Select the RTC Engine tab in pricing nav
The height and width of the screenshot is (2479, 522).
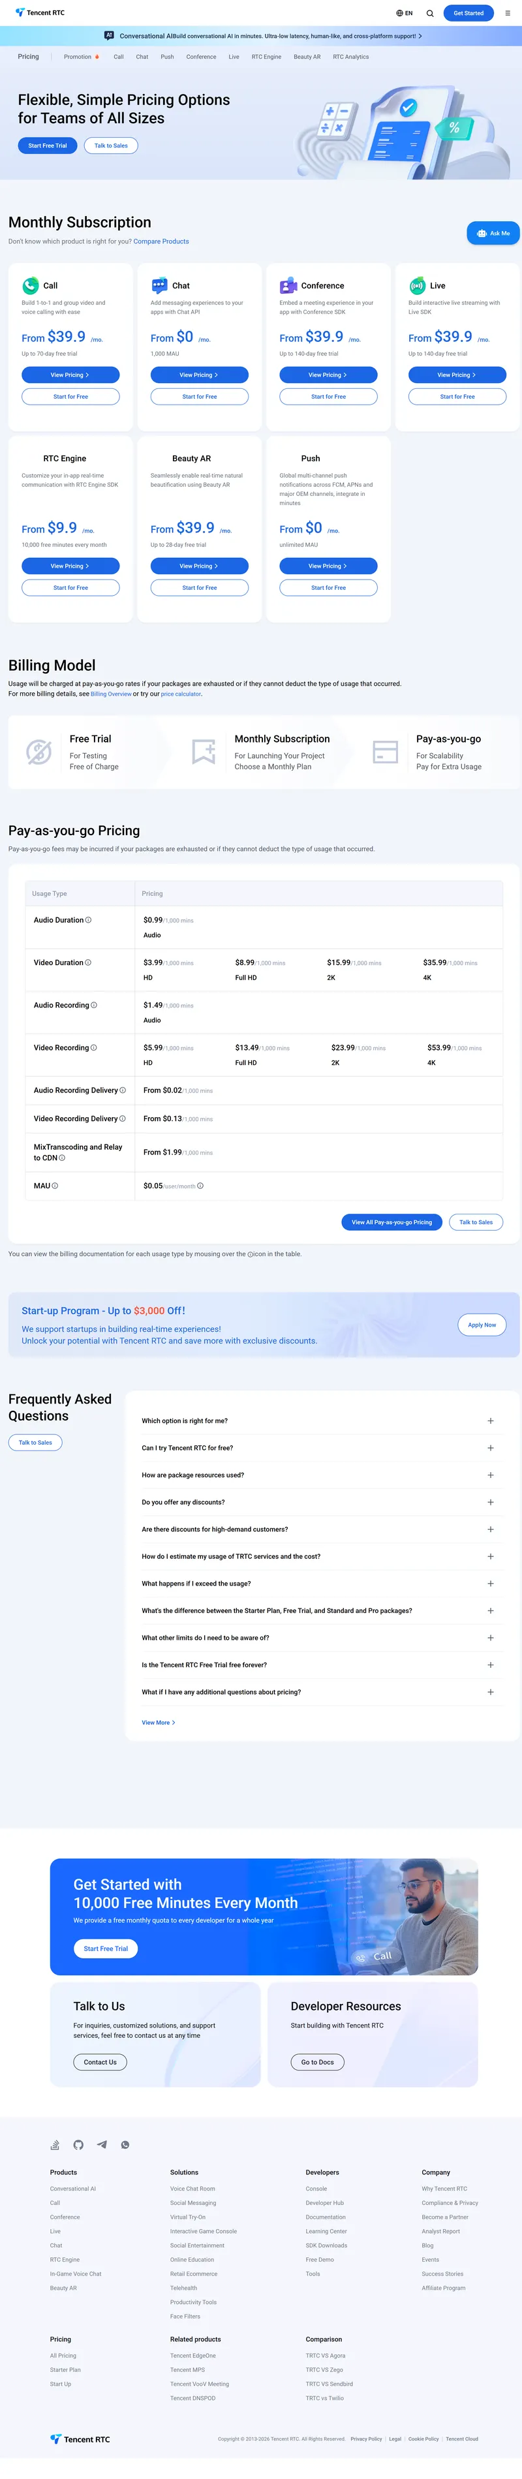(x=267, y=57)
